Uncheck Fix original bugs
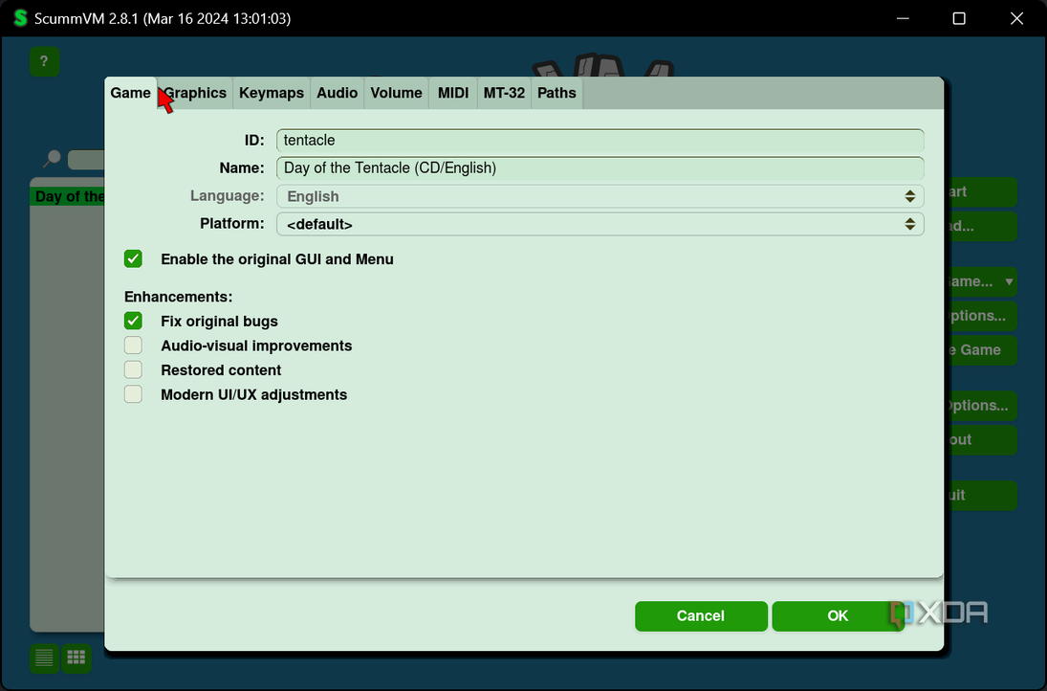Image resolution: width=1047 pixels, height=691 pixels. [x=133, y=321]
